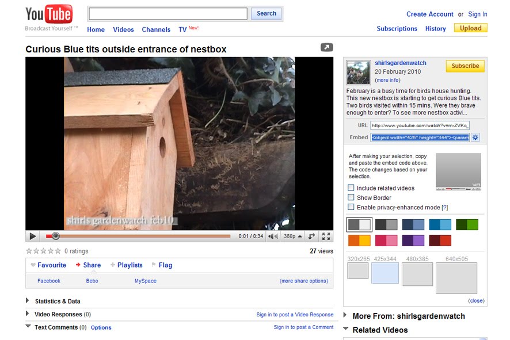
Task: Share the video on Facebook
Action: 49,281
